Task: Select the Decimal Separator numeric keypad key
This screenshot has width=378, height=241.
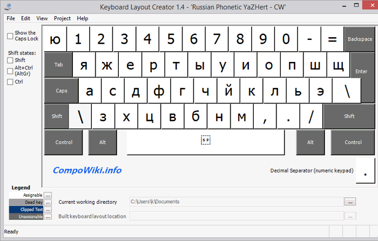Action: pyautogui.click(x=366, y=170)
